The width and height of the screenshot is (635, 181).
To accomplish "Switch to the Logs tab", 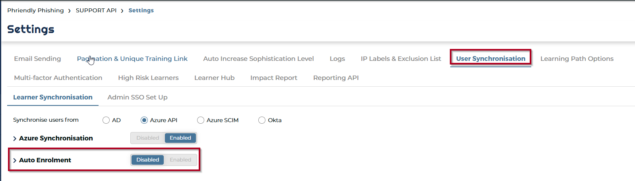I will coord(337,58).
